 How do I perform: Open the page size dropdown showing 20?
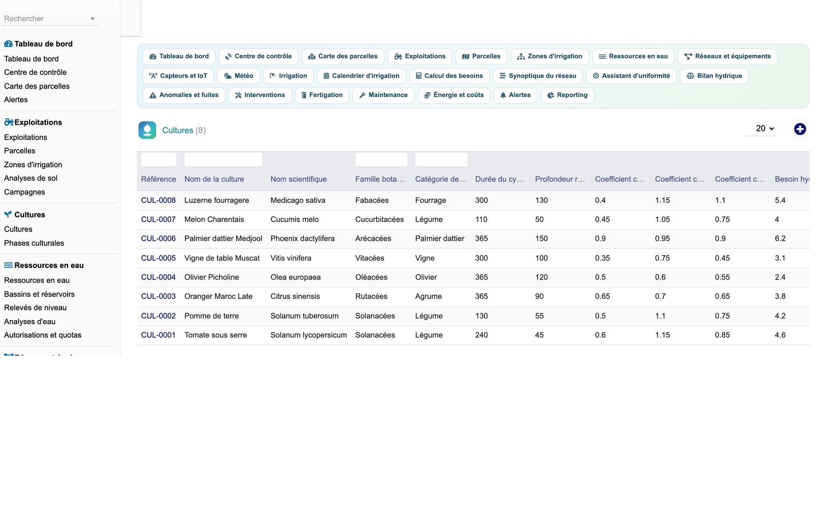(760, 129)
